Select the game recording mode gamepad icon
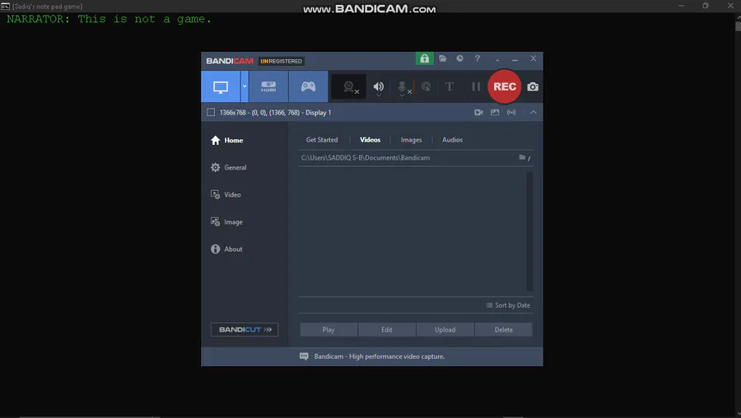 click(308, 87)
